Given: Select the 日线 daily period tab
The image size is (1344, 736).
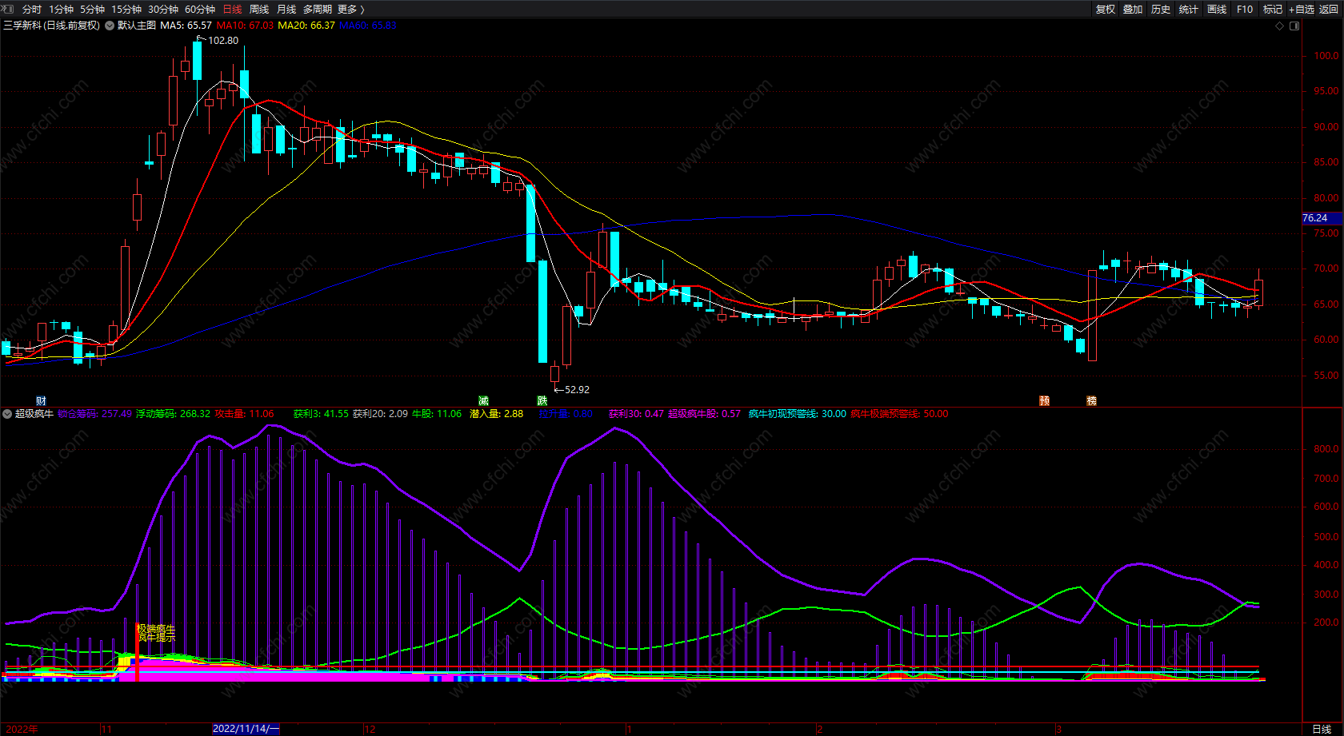Looking at the screenshot, I should coord(232,10).
